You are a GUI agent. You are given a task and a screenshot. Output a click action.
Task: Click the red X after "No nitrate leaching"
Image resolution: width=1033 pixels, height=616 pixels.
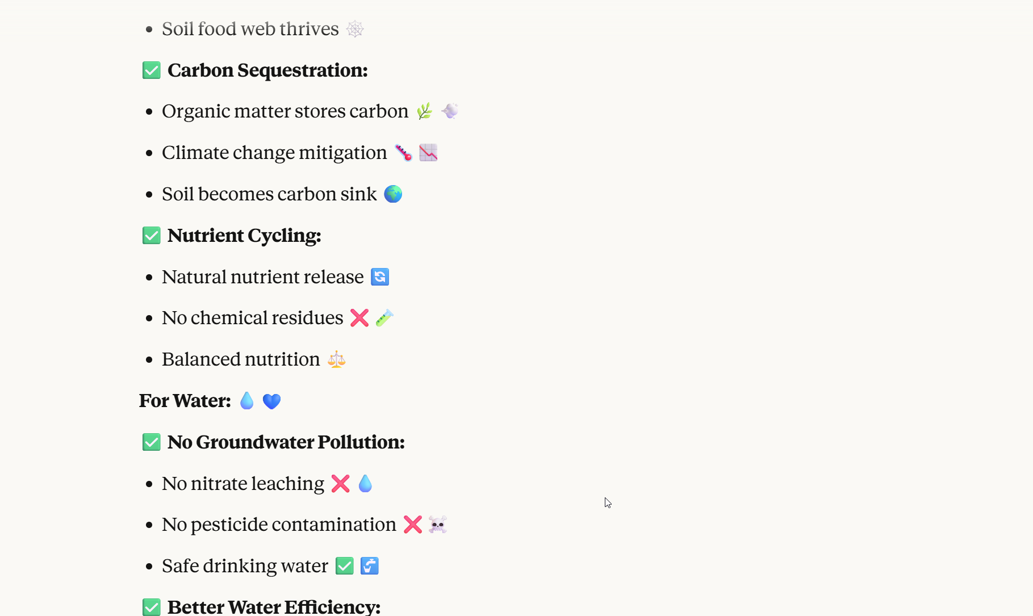pos(341,484)
